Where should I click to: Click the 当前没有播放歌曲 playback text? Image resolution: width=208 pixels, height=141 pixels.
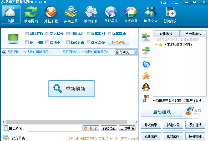(179, 100)
